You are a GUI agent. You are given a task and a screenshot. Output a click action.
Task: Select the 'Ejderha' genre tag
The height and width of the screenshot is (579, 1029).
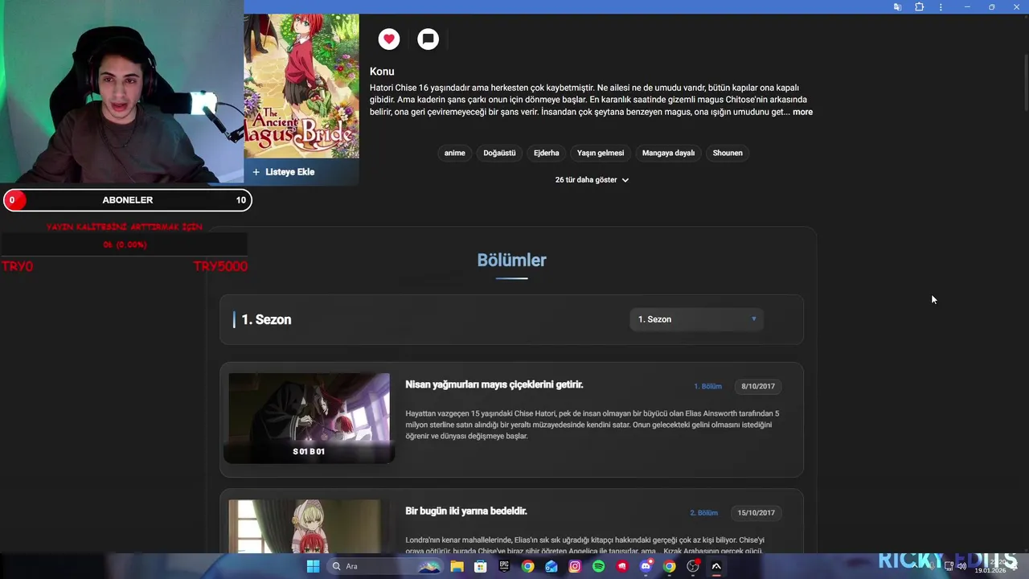tap(547, 153)
